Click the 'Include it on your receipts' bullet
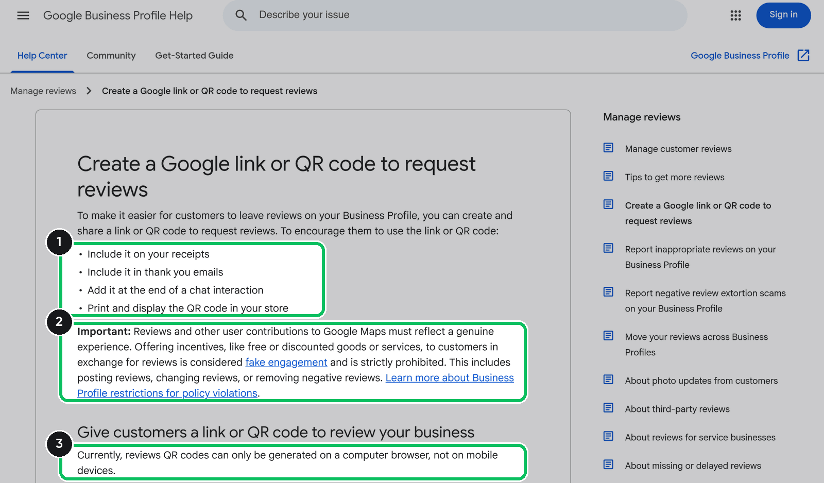 148,254
